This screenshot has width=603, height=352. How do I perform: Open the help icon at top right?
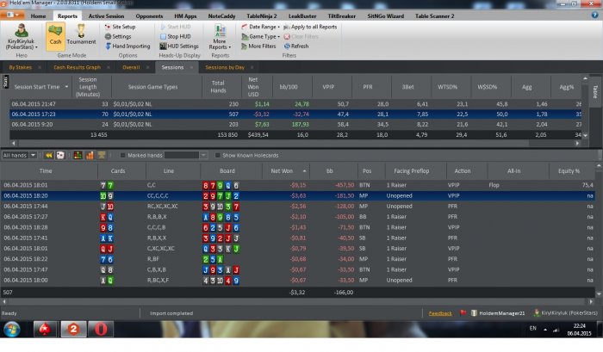coord(594,15)
